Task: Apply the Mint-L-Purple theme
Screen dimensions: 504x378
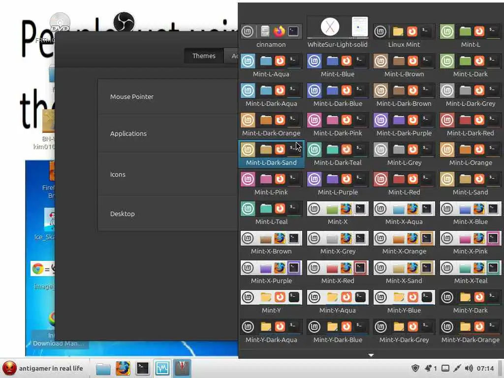Action: tap(338, 179)
